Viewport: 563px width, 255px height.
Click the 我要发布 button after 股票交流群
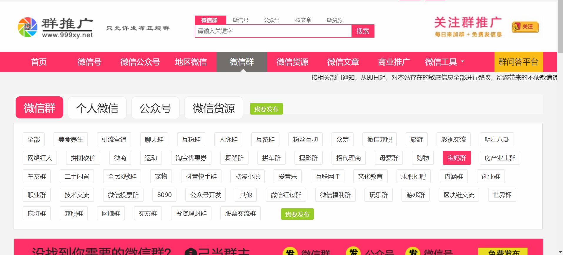[x=297, y=214]
